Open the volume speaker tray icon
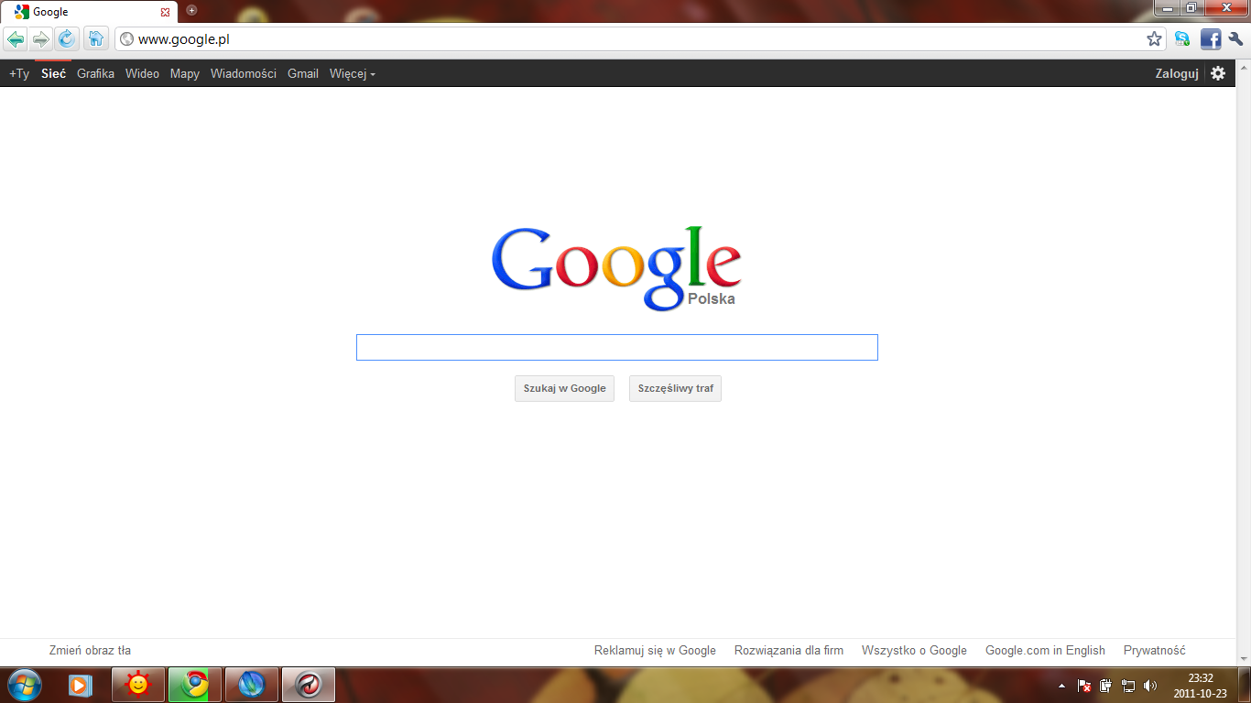Screen dimensions: 1251x703 pyautogui.click(x=1150, y=686)
